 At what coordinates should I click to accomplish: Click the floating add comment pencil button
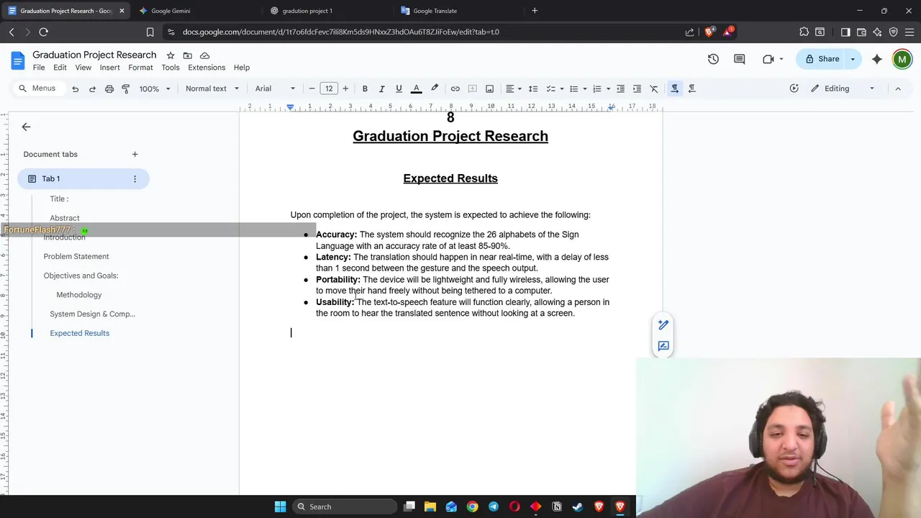pyautogui.click(x=663, y=325)
